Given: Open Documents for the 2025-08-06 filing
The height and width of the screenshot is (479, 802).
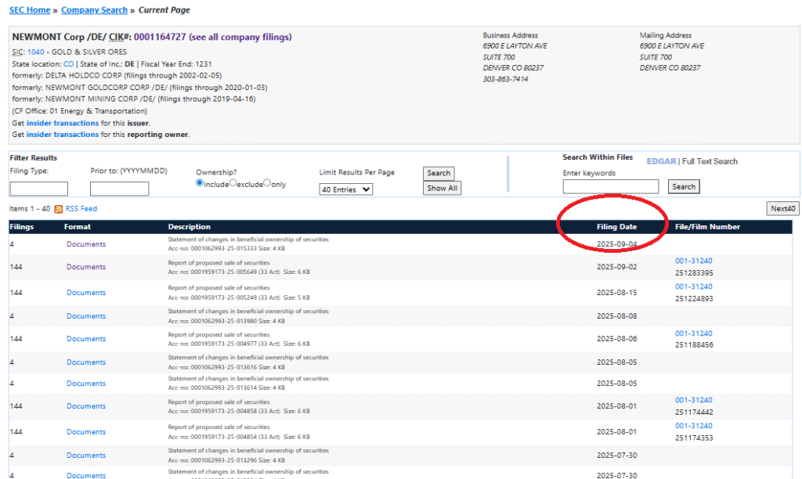Looking at the screenshot, I should click(x=86, y=338).
